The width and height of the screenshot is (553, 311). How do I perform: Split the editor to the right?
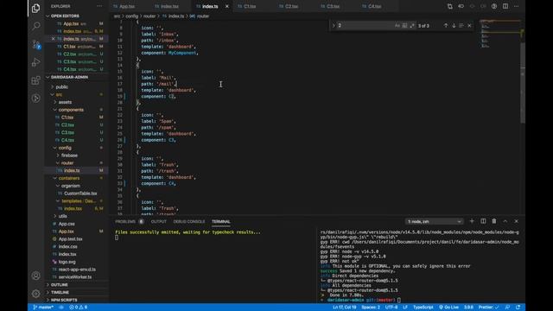[505, 6]
